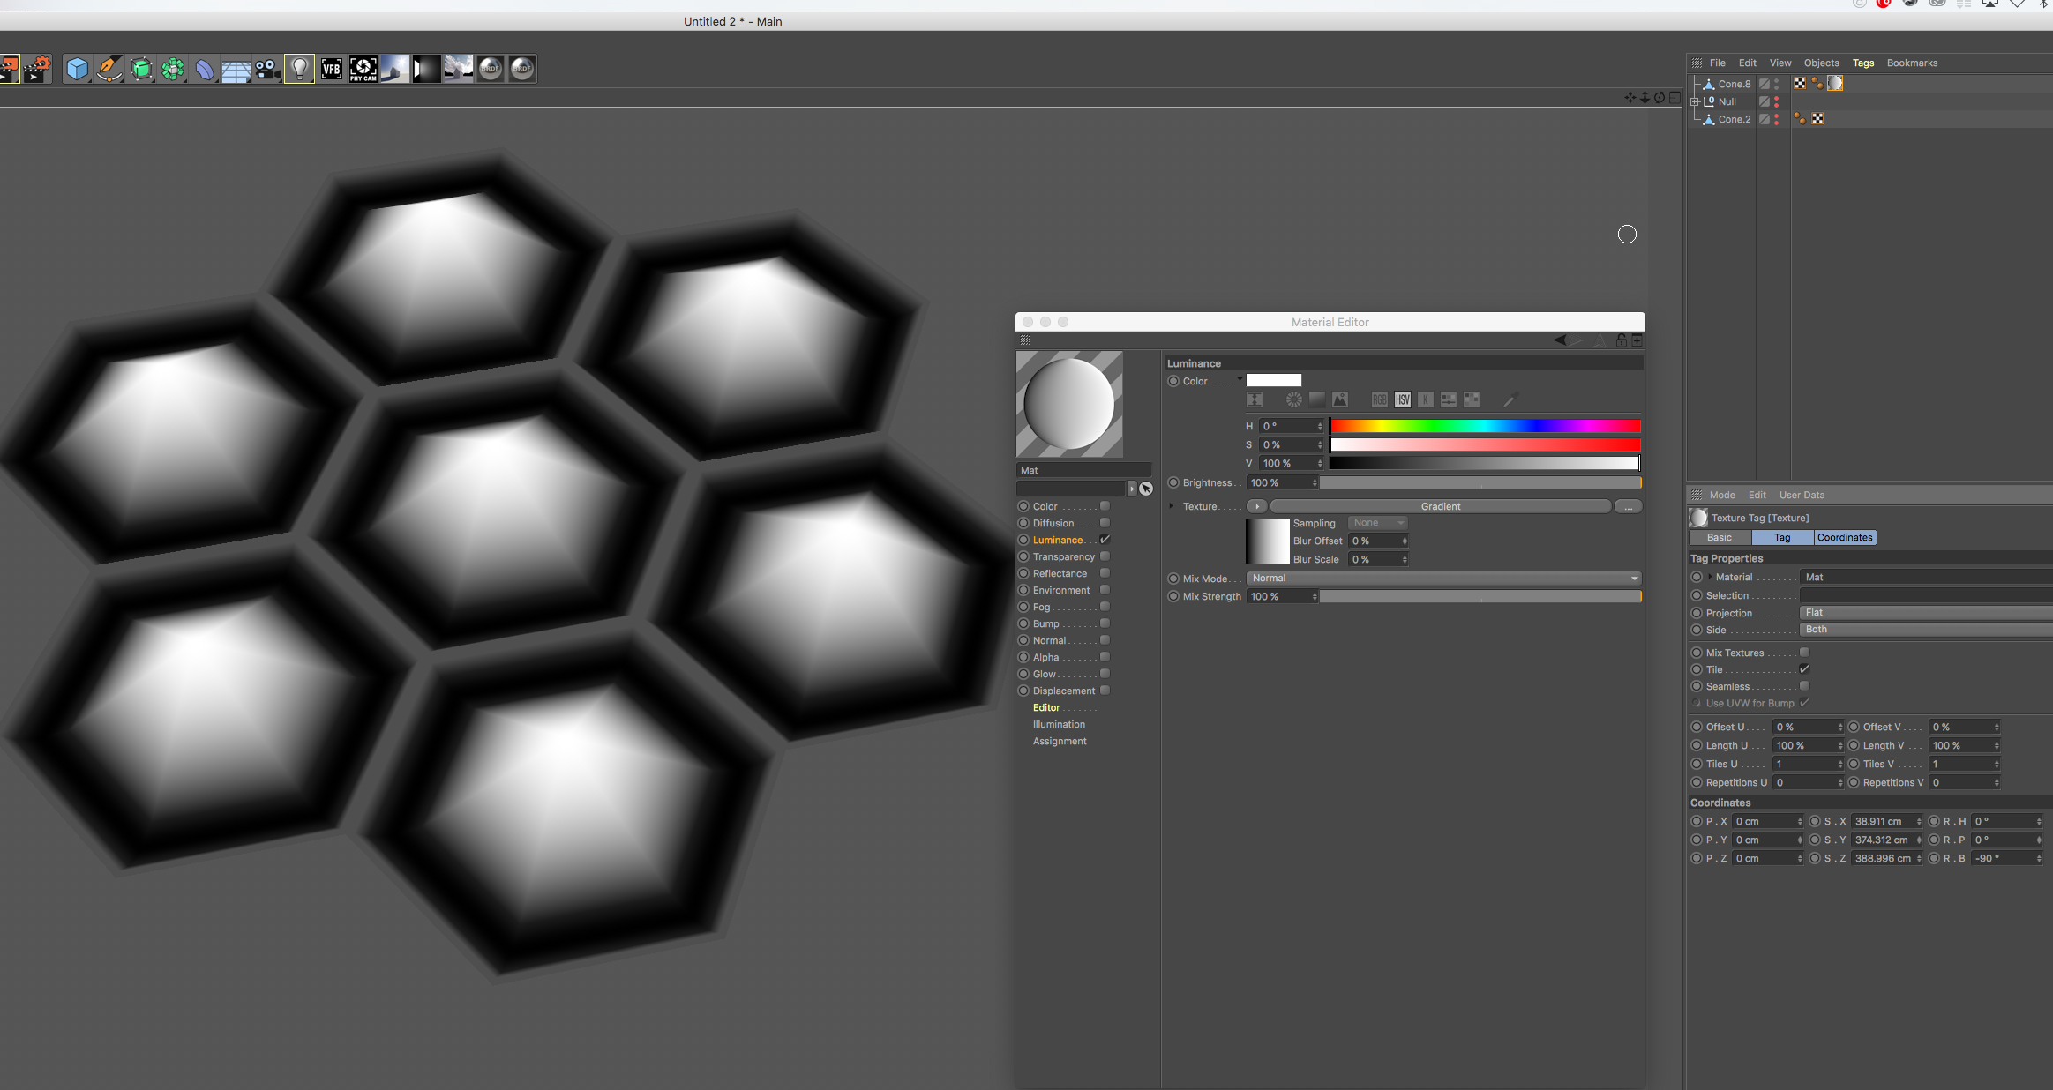
Task: Enable the Color channel checkbox
Action: (1105, 506)
